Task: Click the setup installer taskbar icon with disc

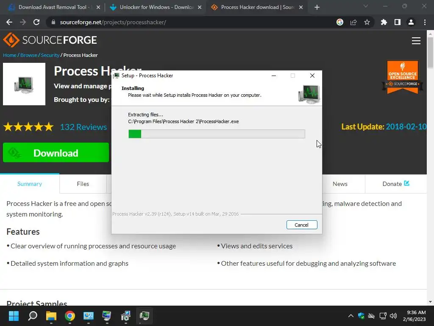Action: (125, 316)
